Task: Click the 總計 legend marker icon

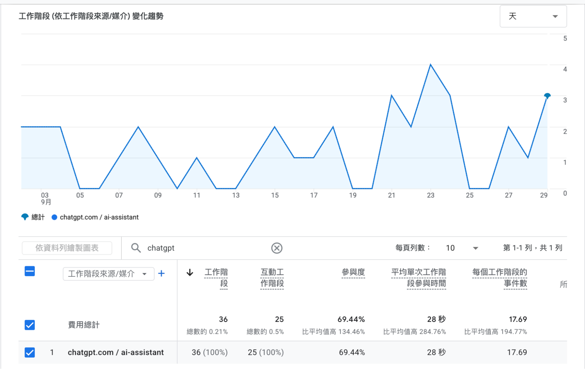Action: pyautogui.click(x=25, y=217)
